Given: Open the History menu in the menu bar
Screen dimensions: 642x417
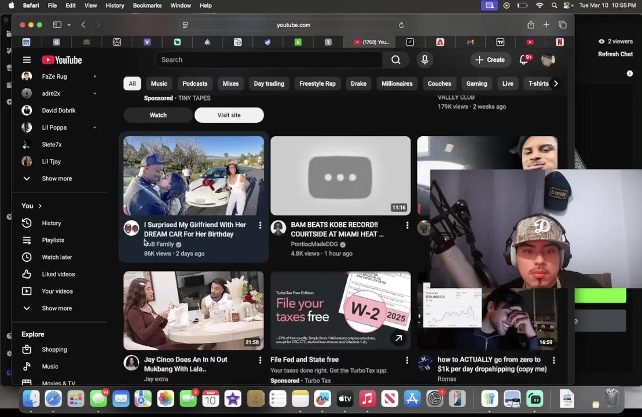Looking at the screenshot, I should pos(115,5).
